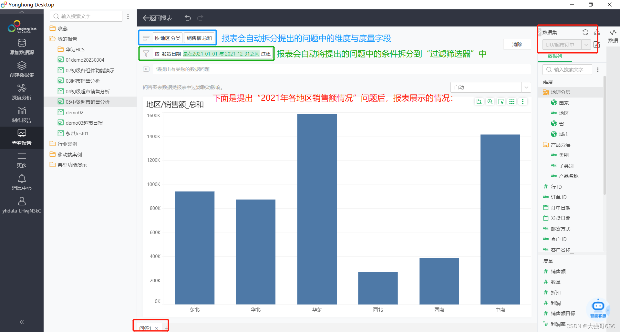Open 更多 menu in the left sidebar
Image resolution: width=620 pixels, height=332 pixels.
click(22, 160)
